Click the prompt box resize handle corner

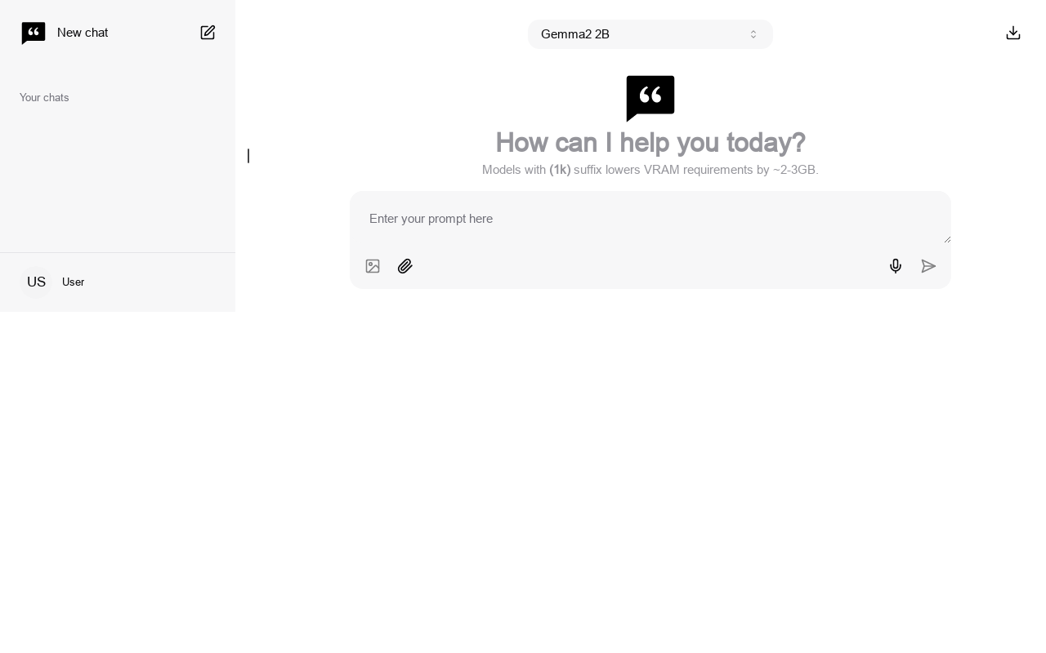[x=947, y=239]
